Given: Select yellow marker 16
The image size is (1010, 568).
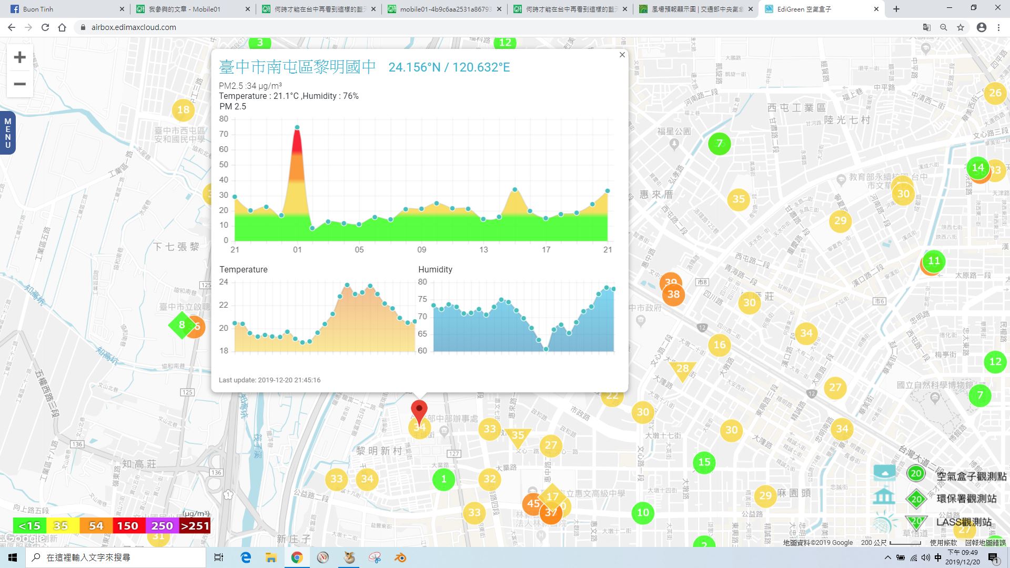Looking at the screenshot, I should click(x=719, y=345).
